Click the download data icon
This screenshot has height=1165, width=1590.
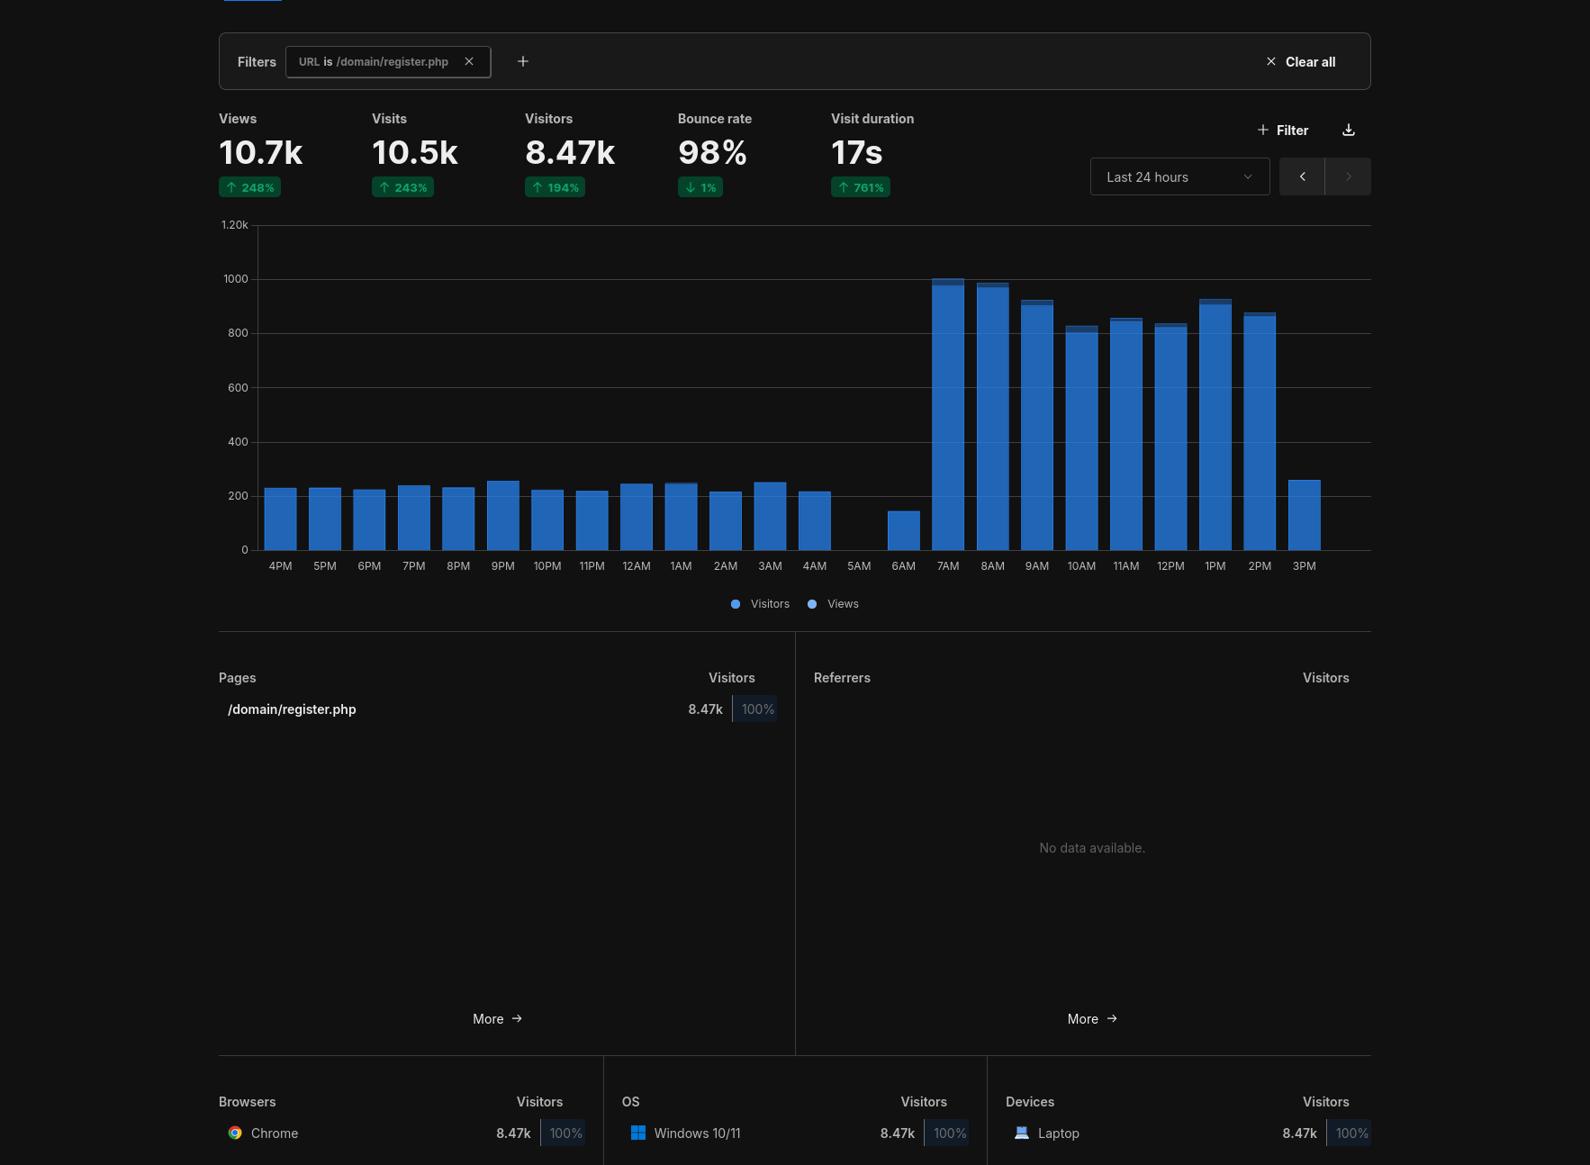1349,130
